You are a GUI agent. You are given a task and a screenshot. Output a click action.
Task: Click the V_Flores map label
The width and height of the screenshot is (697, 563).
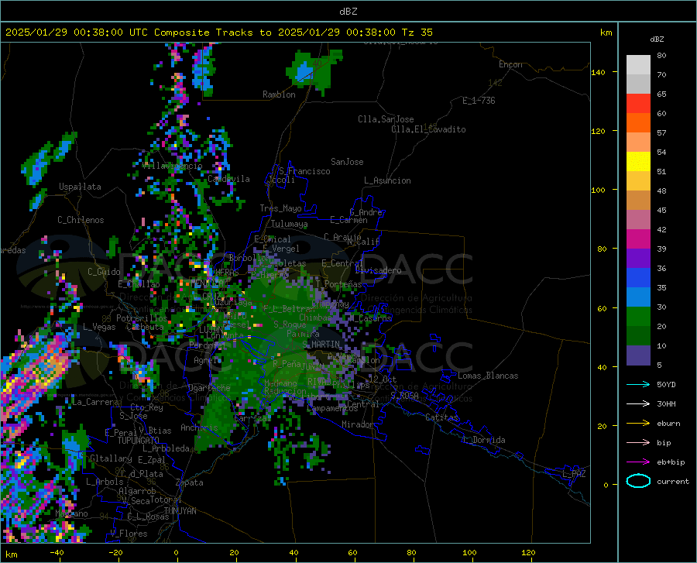129,534
